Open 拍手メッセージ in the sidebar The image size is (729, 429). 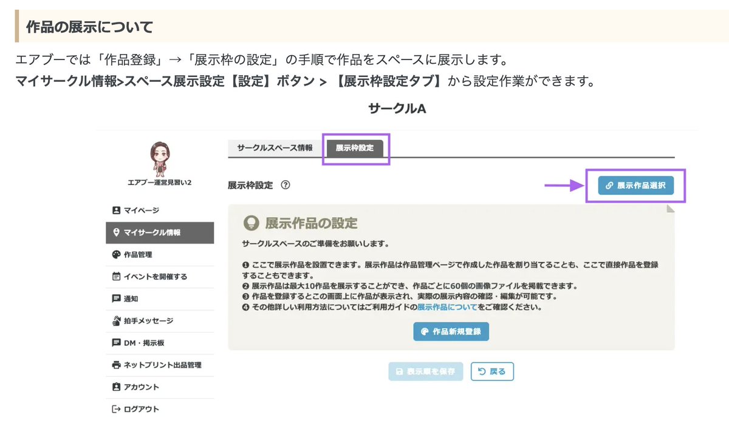(160, 320)
